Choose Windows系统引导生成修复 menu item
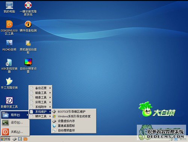The image size is (188, 142). pyautogui.click(x=74, y=116)
